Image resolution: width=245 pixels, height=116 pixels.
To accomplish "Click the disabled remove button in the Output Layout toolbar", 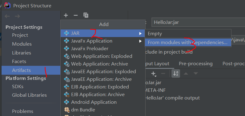I will (x=163, y=73).
